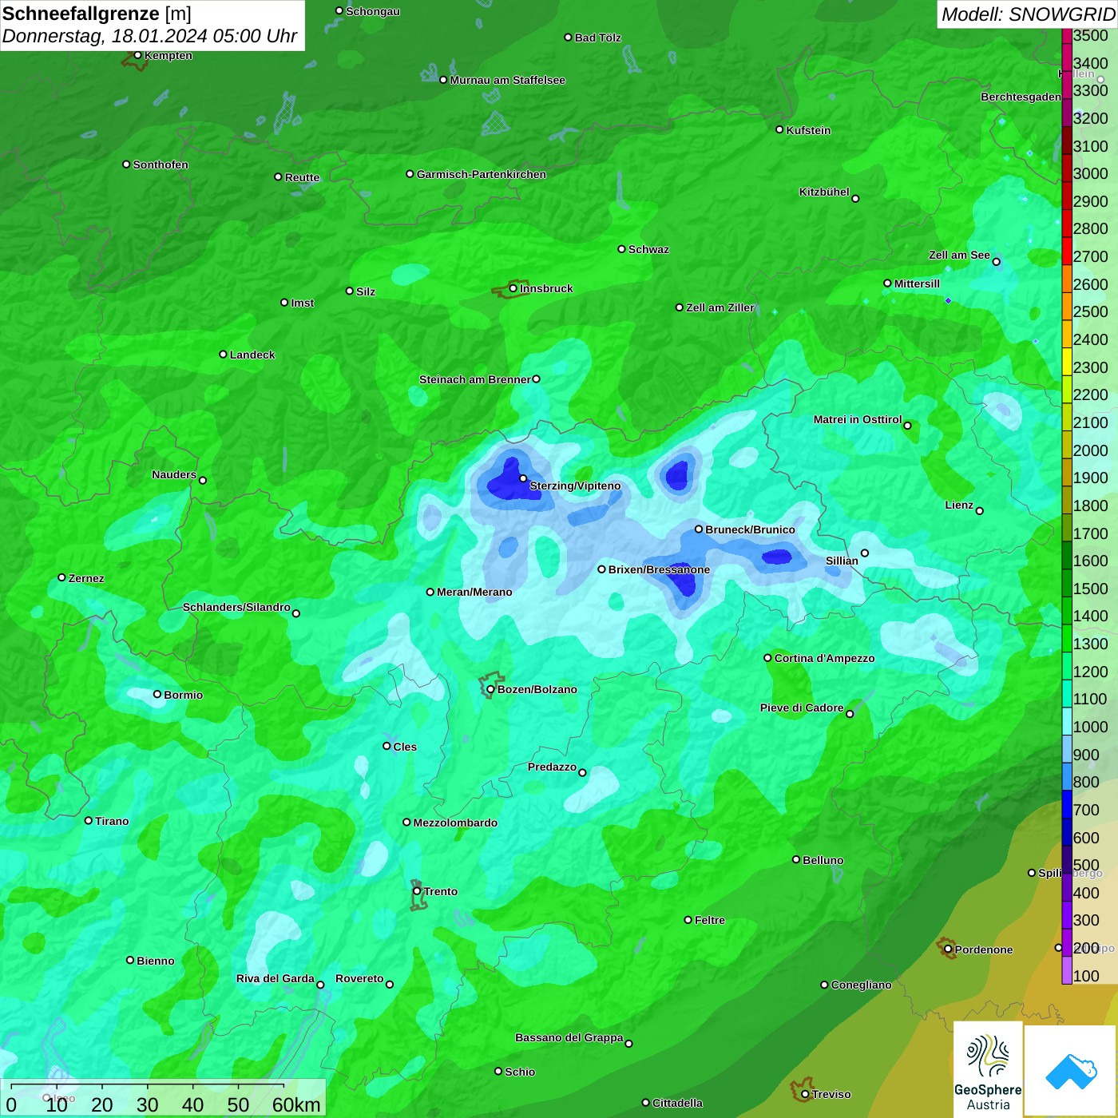Select the Bruneck/Brunico marker dot
1118x1118 pixels.
pyautogui.click(x=699, y=529)
